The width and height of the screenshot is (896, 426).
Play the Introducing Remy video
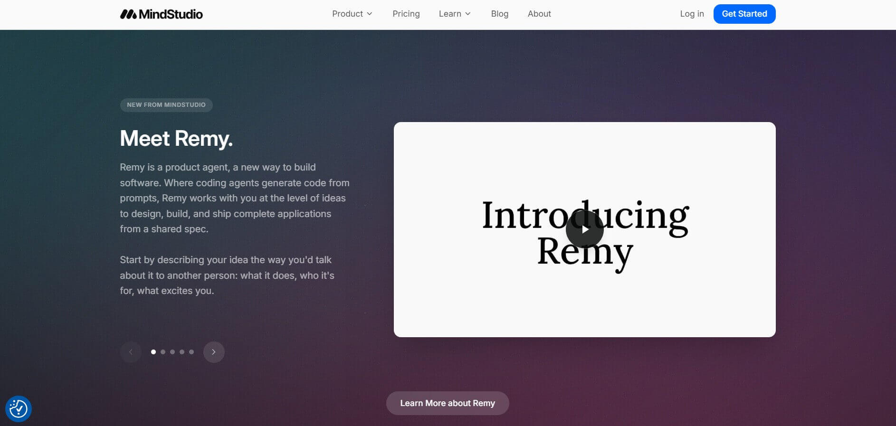[584, 229]
